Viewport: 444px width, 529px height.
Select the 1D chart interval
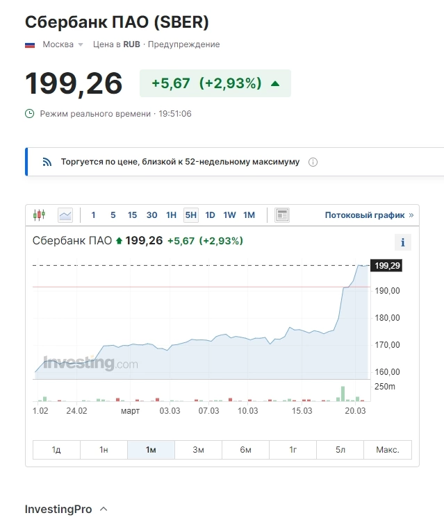pos(210,215)
